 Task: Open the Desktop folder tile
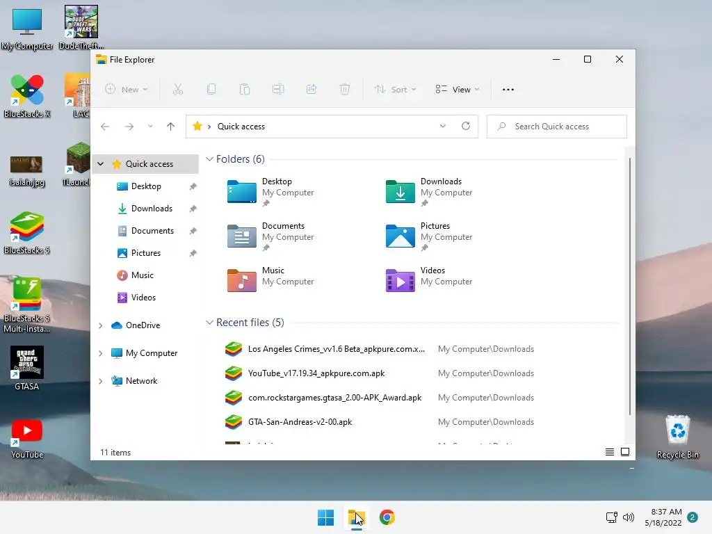[x=270, y=192]
